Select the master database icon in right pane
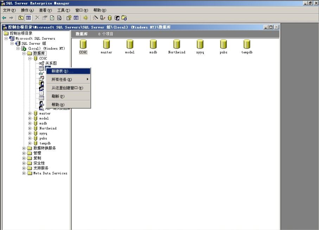 [107, 44]
